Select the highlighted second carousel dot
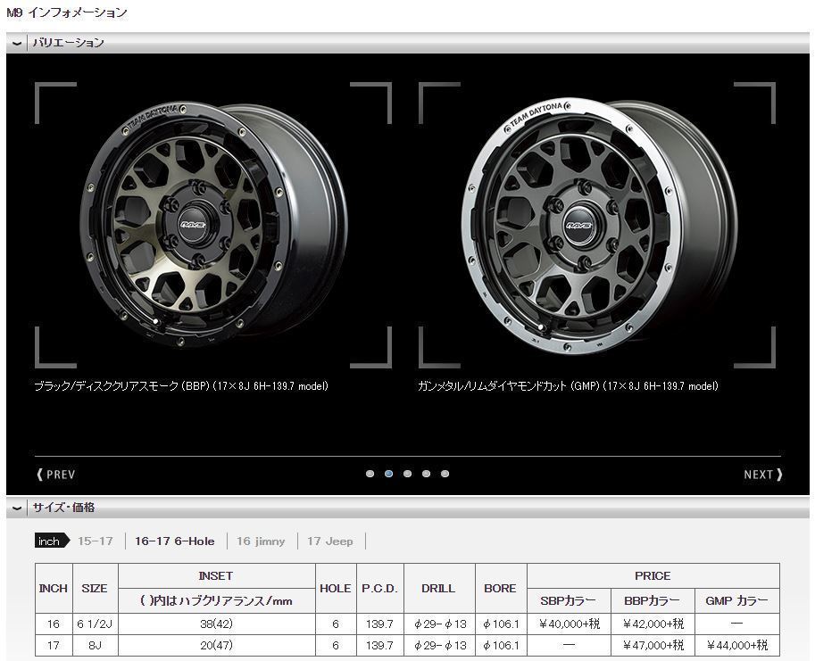 click(x=388, y=474)
